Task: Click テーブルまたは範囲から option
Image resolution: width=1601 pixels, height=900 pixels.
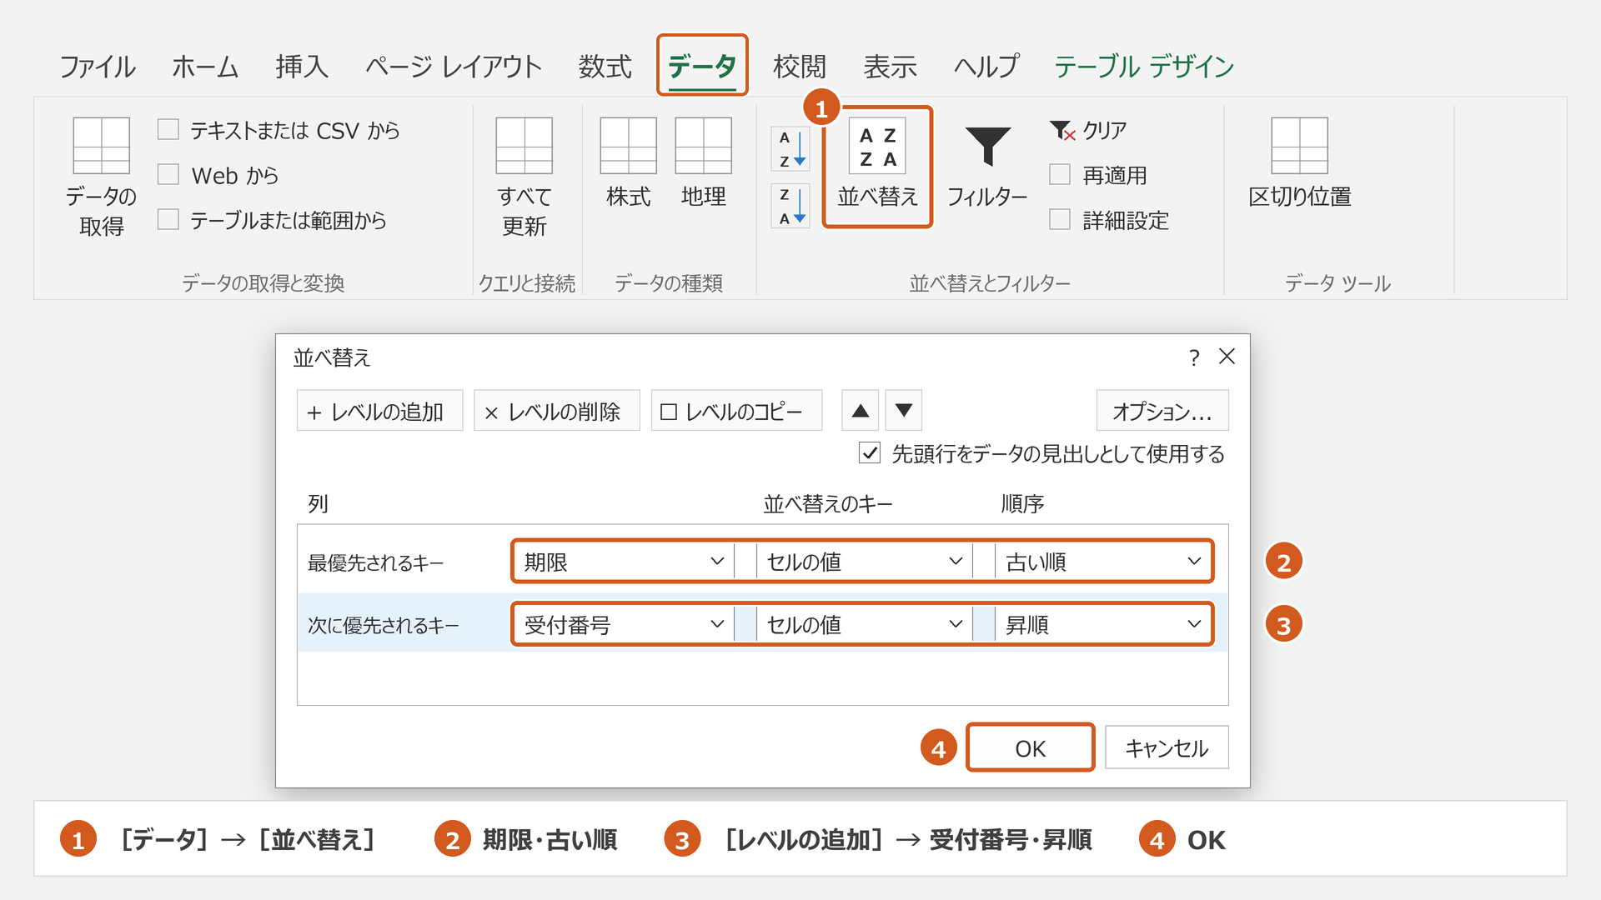Action: [273, 220]
